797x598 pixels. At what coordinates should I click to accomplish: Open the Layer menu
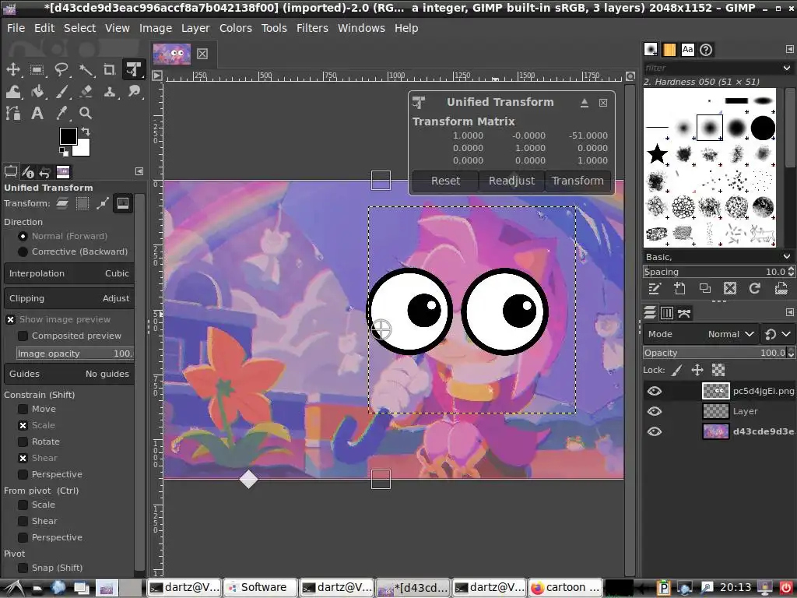(x=195, y=28)
